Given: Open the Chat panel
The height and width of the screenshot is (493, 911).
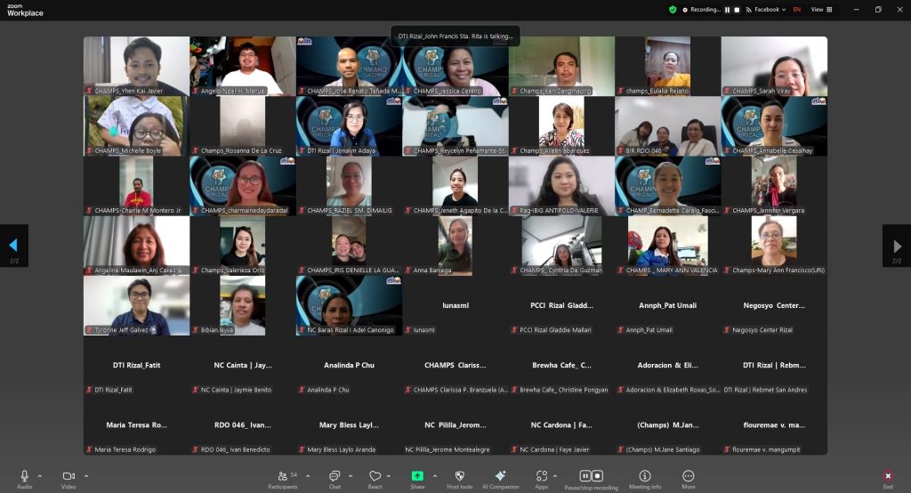Looking at the screenshot, I should tap(335, 478).
